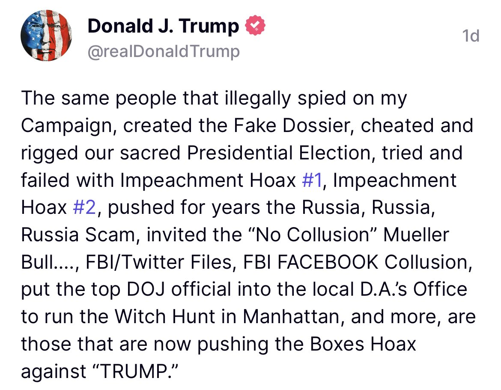501x390 pixels.
Task: Click the words 'Boxes Hoax' in post
Action: [x=363, y=344]
